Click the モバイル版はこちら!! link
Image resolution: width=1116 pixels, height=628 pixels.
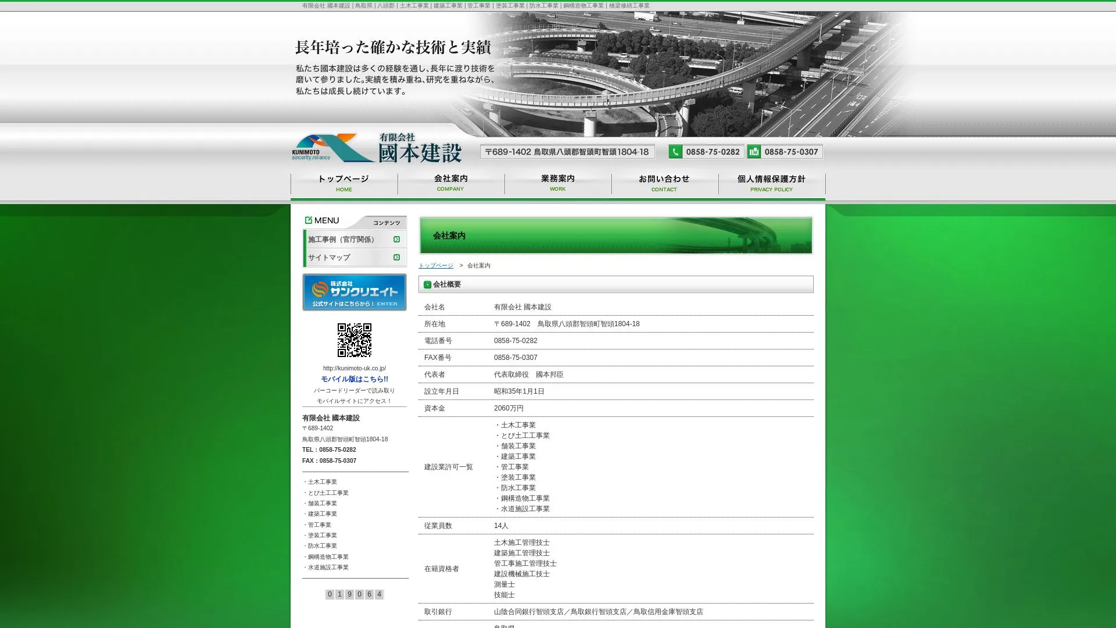coord(355,379)
